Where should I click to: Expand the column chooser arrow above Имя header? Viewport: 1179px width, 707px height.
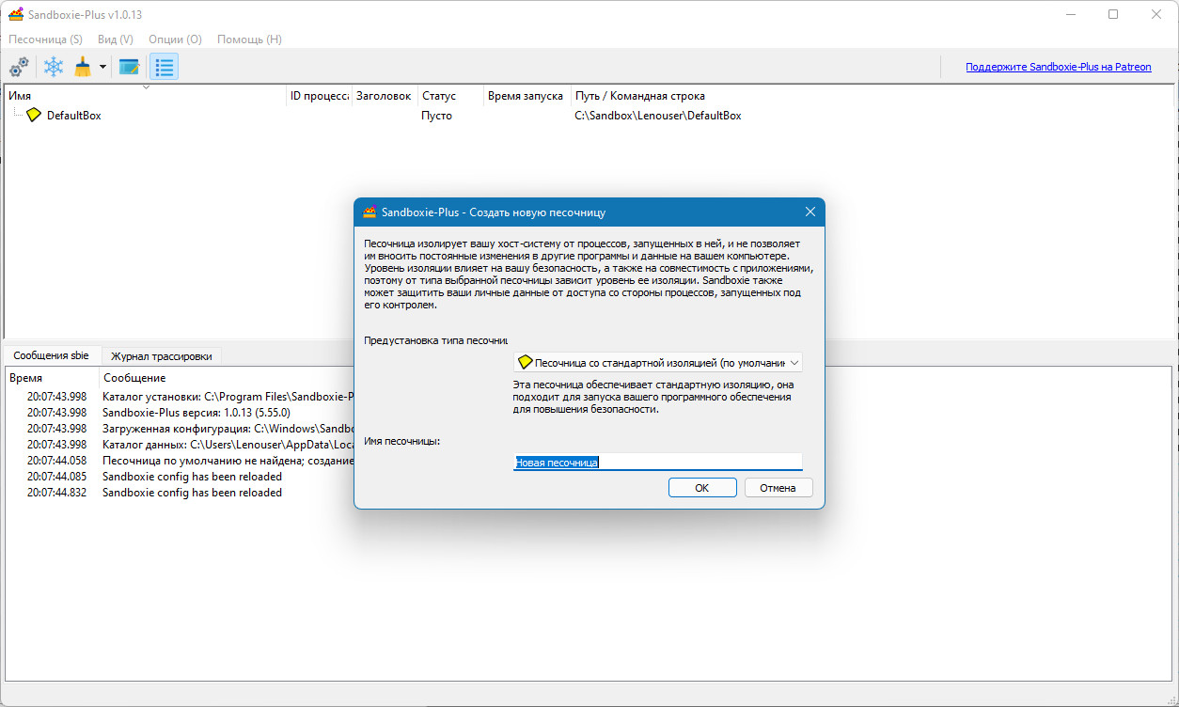click(x=146, y=87)
